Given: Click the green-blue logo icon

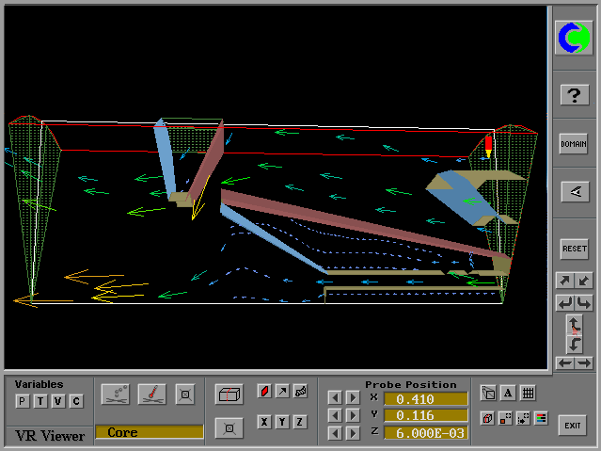Looking at the screenshot, I should (574, 38).
